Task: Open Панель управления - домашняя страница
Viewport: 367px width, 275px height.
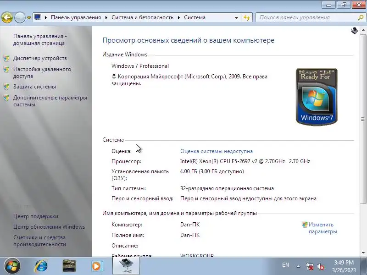Action: [40, 40]
